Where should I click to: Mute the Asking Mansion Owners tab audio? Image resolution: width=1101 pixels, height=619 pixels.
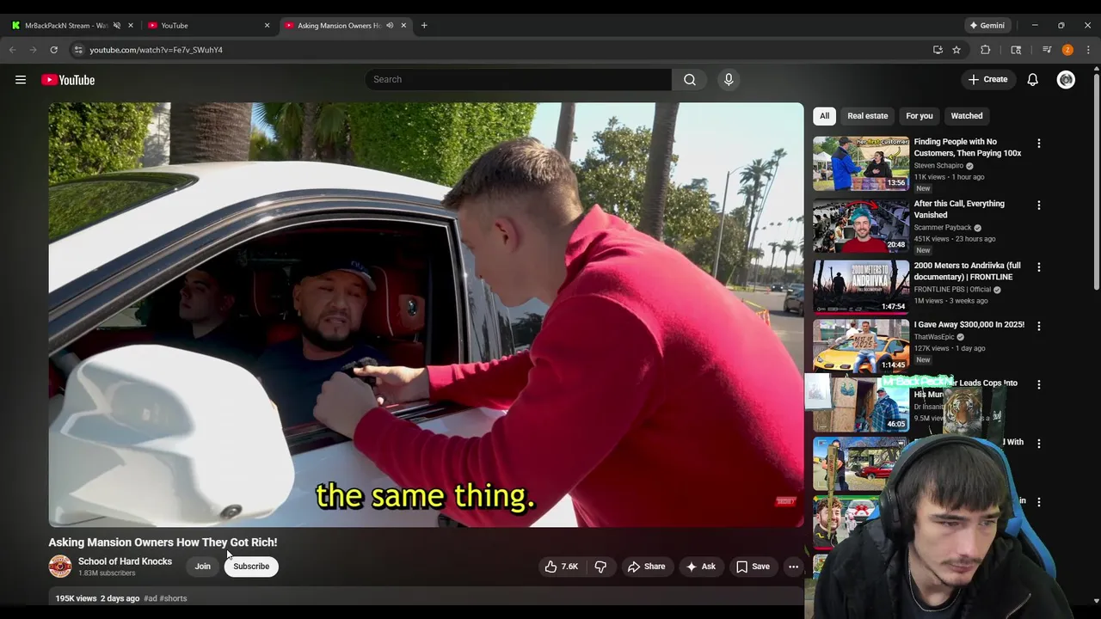tap(390, 25)
